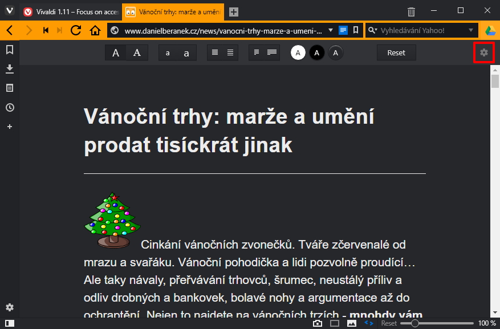Open the Bookmarks panel in sidebar
This screenshot has height=329, width=500.
[x=10, y=50]
